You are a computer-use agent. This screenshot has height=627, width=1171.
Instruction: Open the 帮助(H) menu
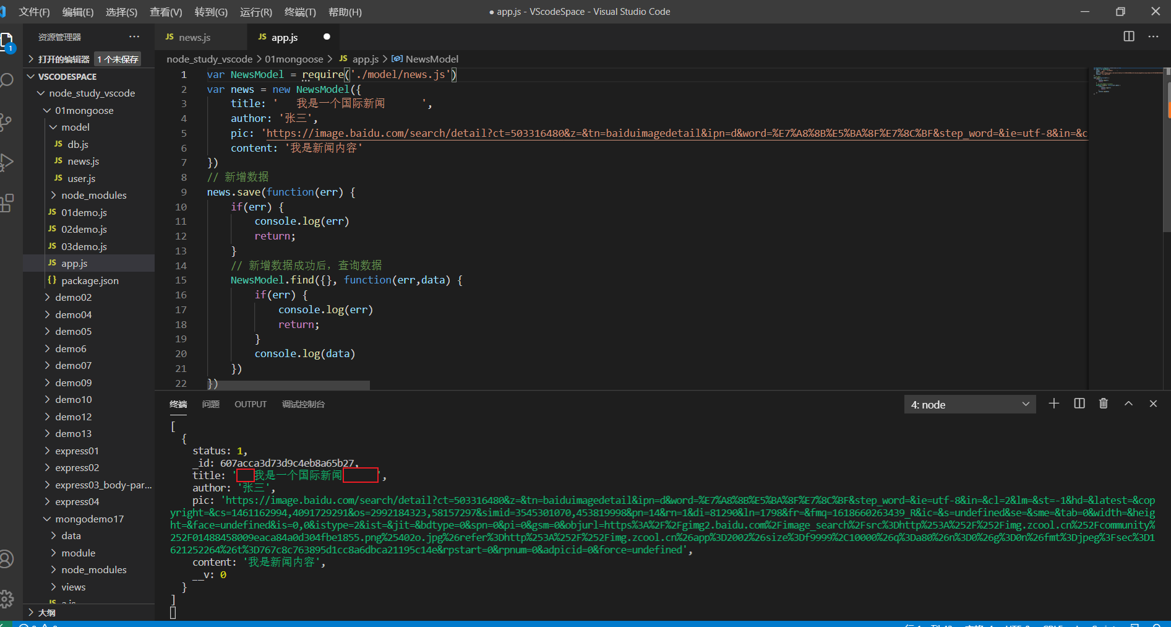tap(345, 12)
